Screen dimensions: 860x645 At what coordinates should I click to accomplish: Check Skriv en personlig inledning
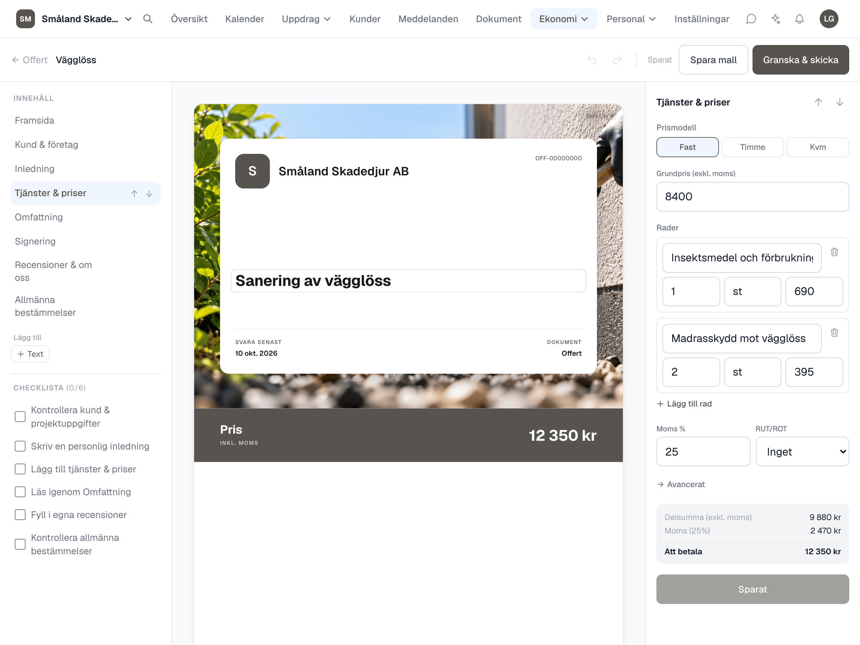(x=20, y=446)
